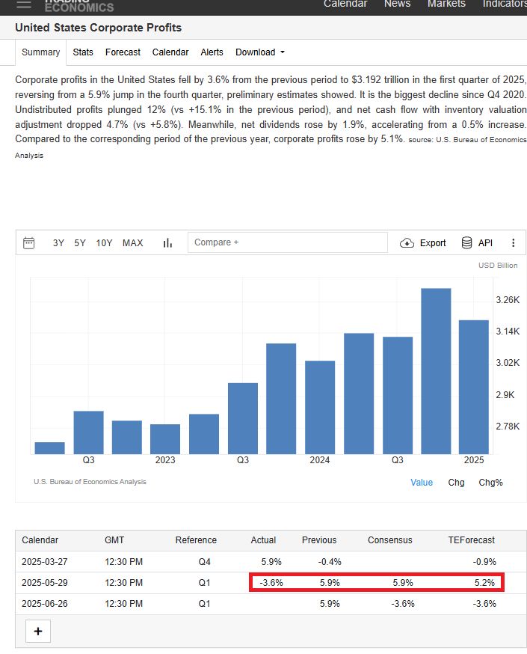
Task: Click the Consensus column header
Action: click(390, 540)
